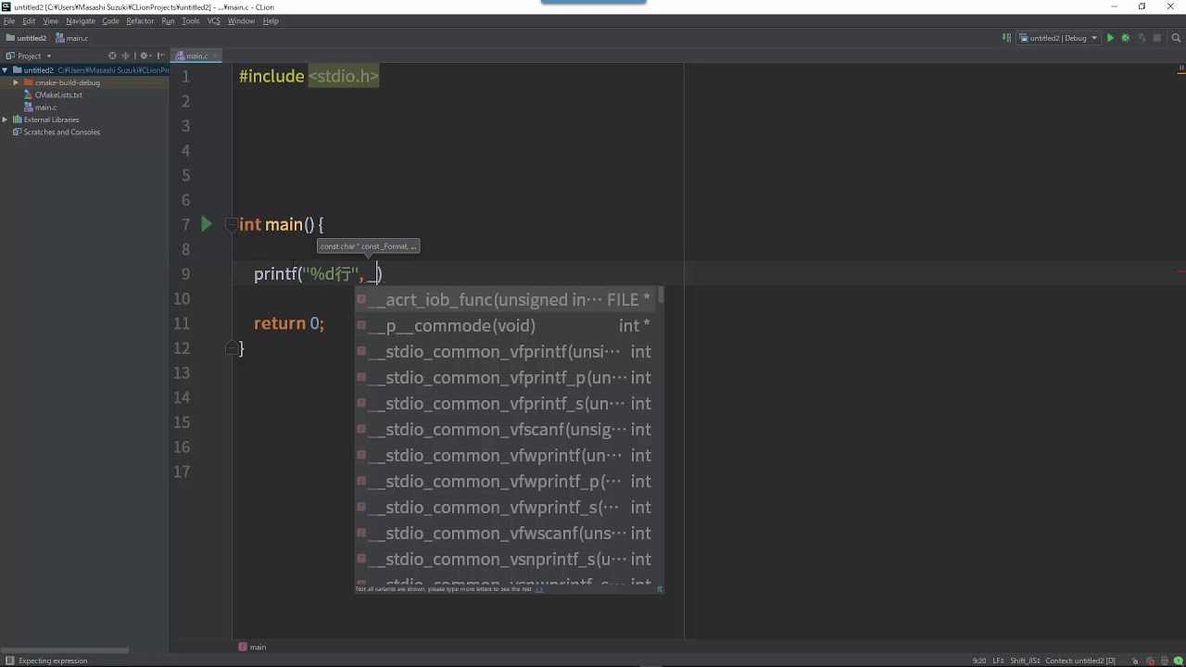Click the Run with Coverage icon
The width and height of the screenshot is (1186, 667).
point(1142,38)
